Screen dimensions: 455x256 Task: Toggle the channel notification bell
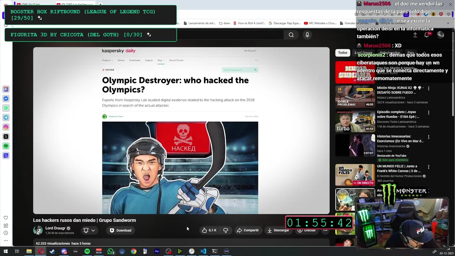coord(86,230)
